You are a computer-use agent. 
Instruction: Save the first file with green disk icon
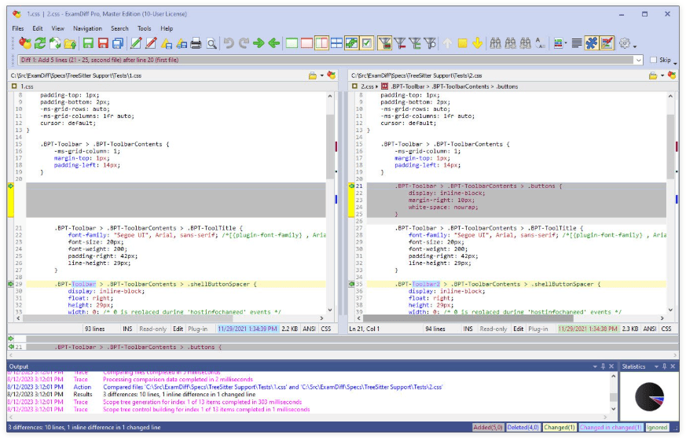[x=88, y=43]
